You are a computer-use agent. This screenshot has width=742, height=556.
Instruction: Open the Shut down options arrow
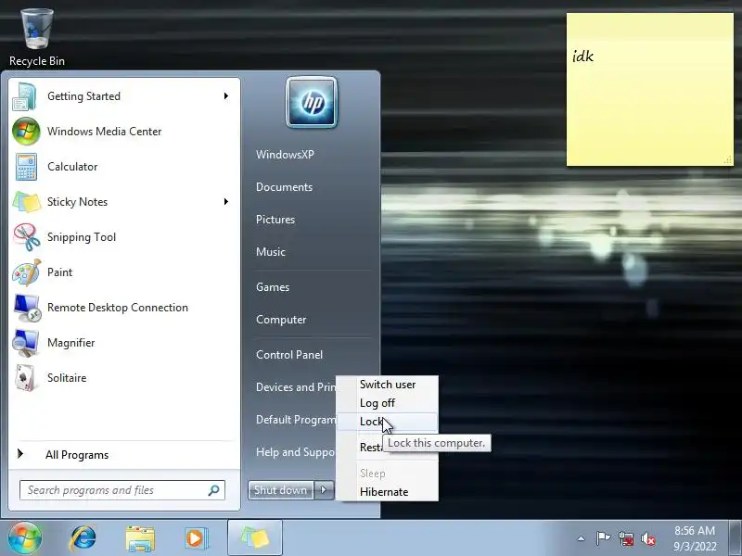(324, 490)
